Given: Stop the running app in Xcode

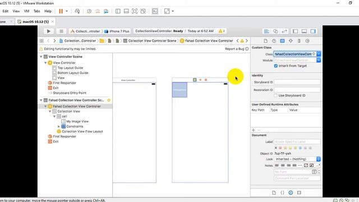Looking at the screenshot, I should [61, 31].
